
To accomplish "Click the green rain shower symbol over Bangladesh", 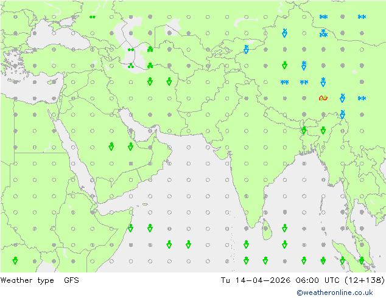I will pos(304,130).
